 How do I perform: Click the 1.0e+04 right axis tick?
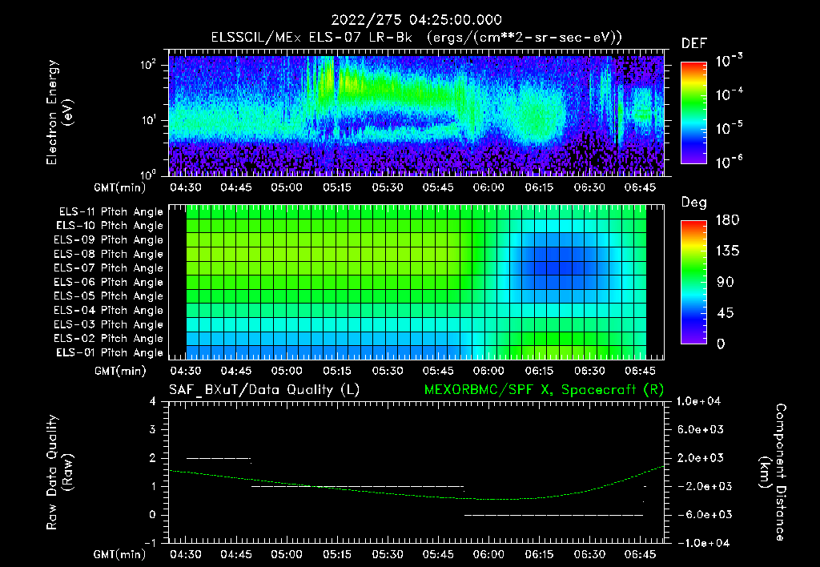coord(698,401)
